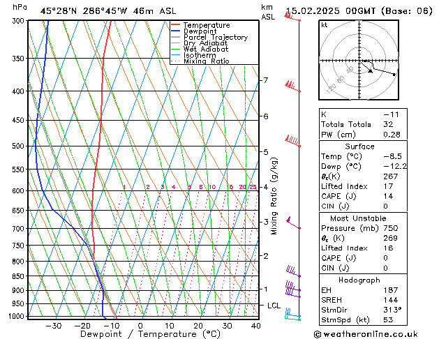Image resolution: width=439 pixels, height=339 pixels.
Task: Click the Most Unstable table header
Action: click(x=358, y=218)
